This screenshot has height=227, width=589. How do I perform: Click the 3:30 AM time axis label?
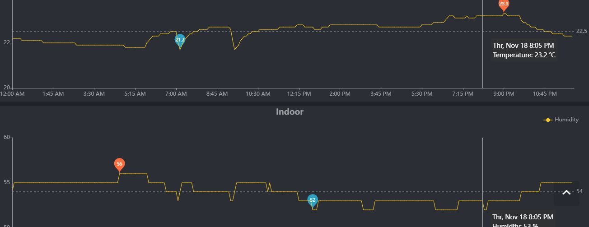94,94
